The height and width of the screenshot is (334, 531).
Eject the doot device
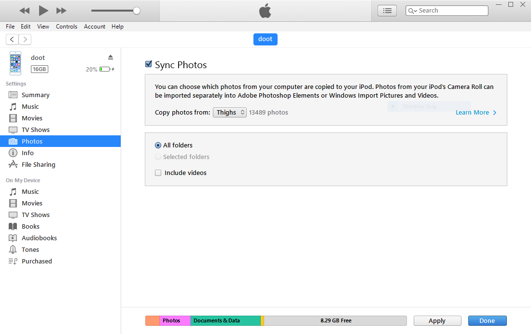pyautogui.click(x=110, y=57)
